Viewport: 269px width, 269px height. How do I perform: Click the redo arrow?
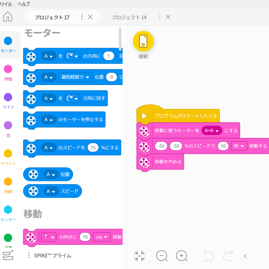tap(228, 256)
